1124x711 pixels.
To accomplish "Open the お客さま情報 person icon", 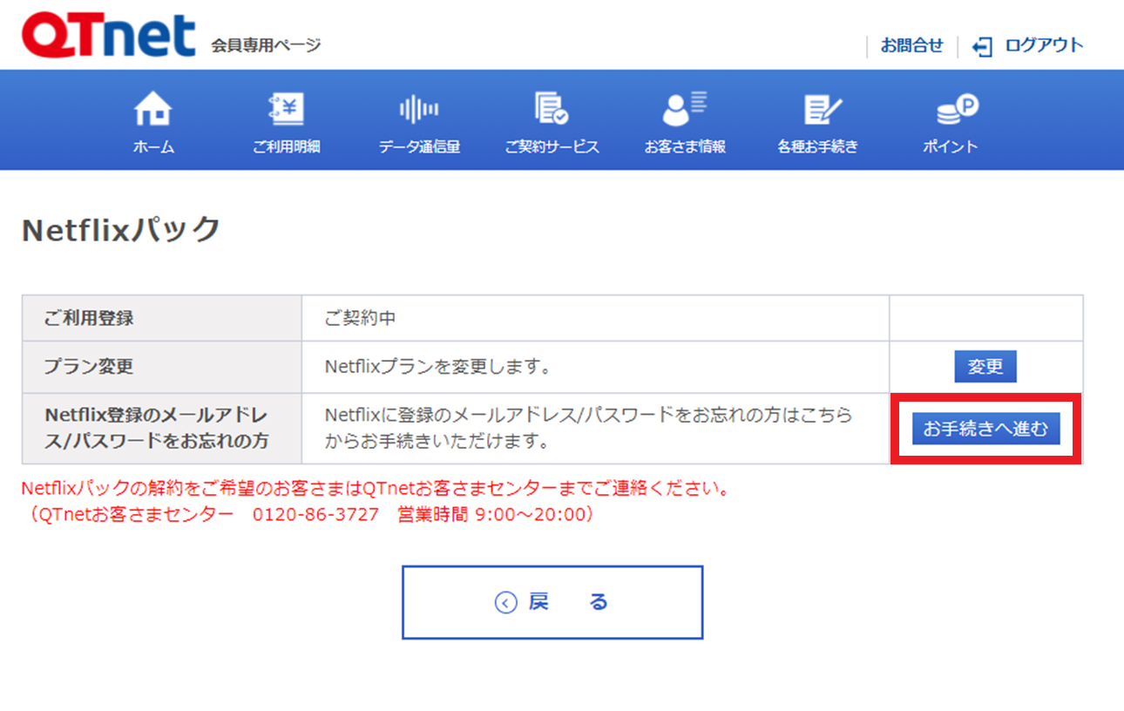I will coord(685,110).
